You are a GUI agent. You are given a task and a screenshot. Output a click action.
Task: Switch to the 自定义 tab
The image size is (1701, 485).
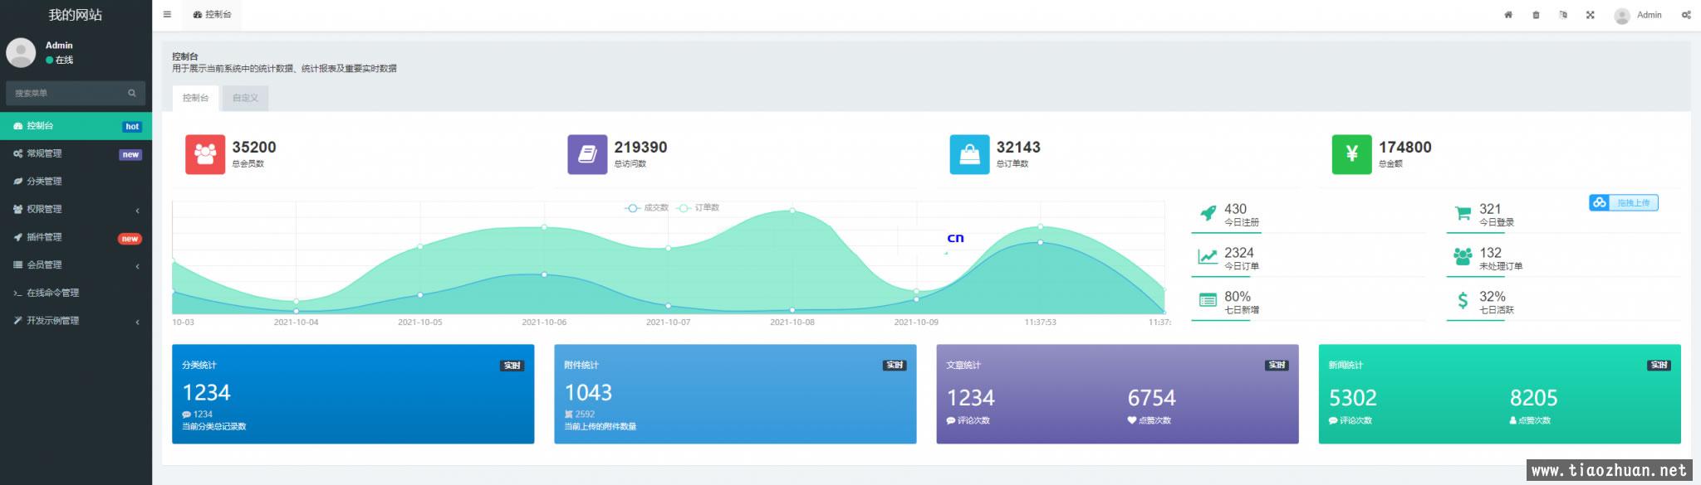pos(245,98)
